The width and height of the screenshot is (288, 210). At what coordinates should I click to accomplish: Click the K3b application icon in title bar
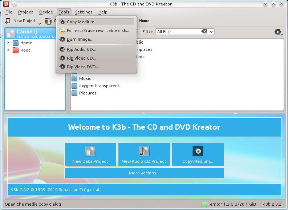(6, 4)
